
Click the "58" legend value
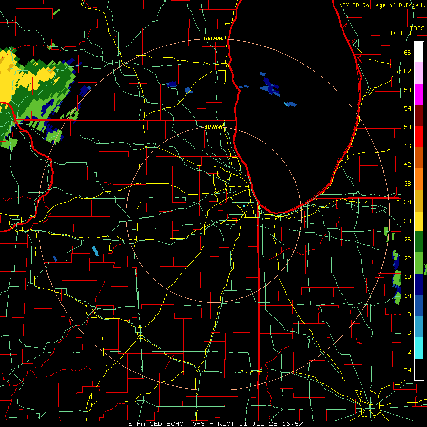coord(408,90)
